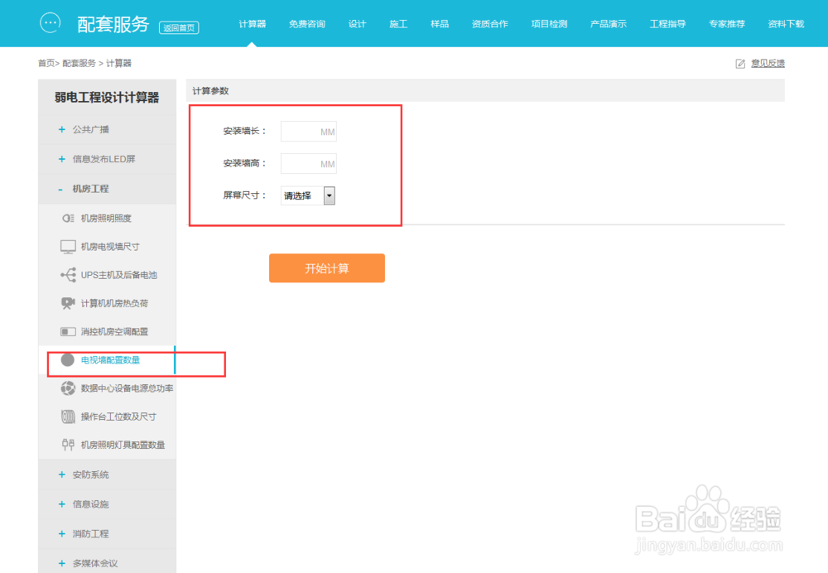828x573 pixels.
Task: Click the 返回首页 button
Action: 179,27
